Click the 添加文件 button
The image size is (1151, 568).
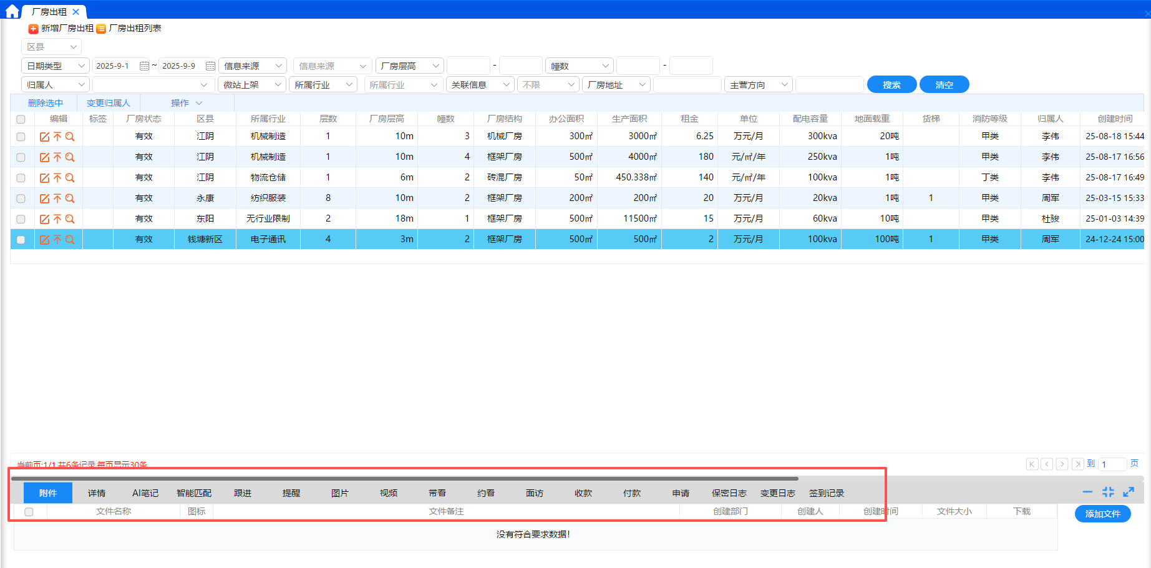click(1102, 514)
